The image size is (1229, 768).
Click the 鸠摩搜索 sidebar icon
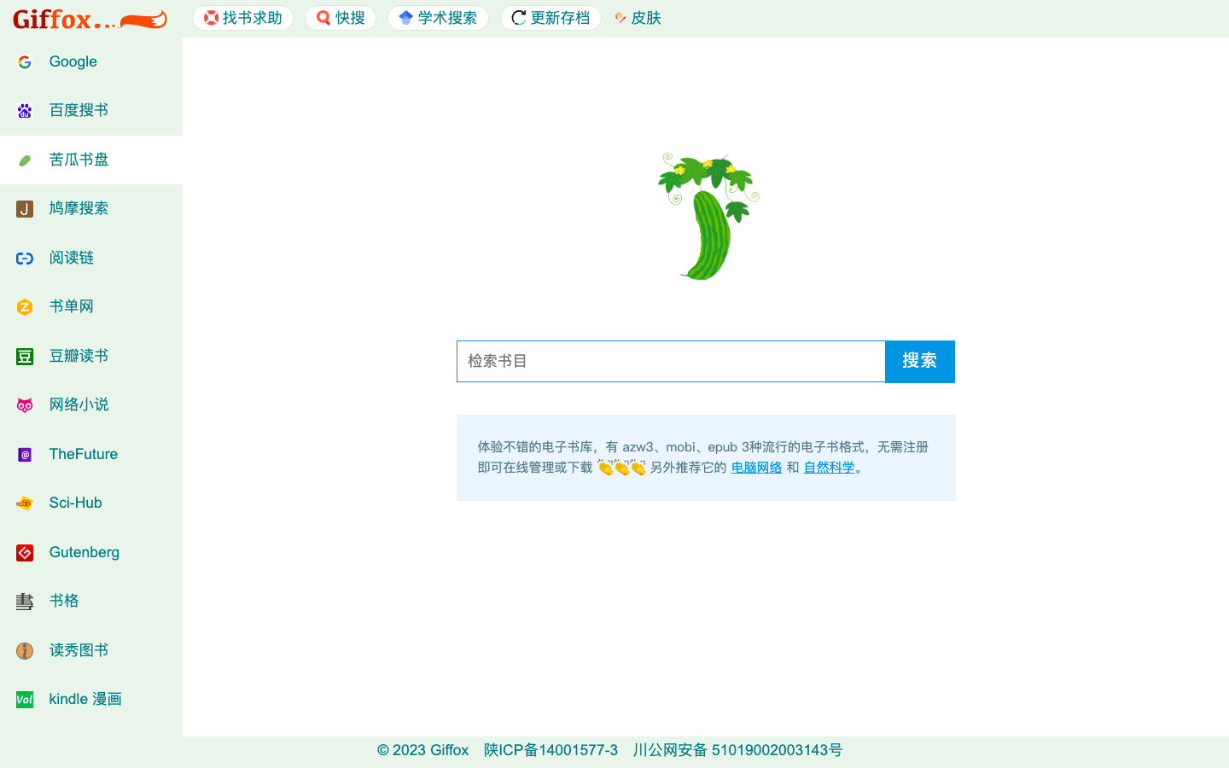tap(24, 208)
